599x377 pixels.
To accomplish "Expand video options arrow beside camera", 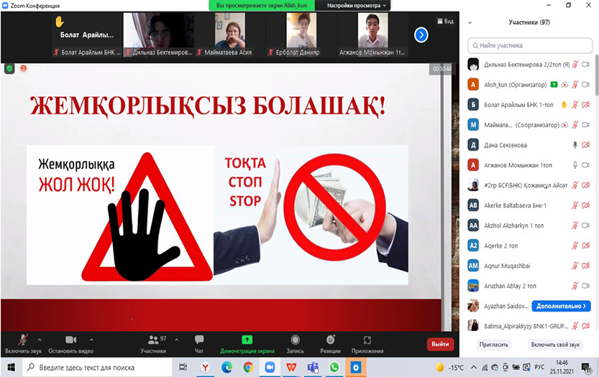I will coord(91,340).
